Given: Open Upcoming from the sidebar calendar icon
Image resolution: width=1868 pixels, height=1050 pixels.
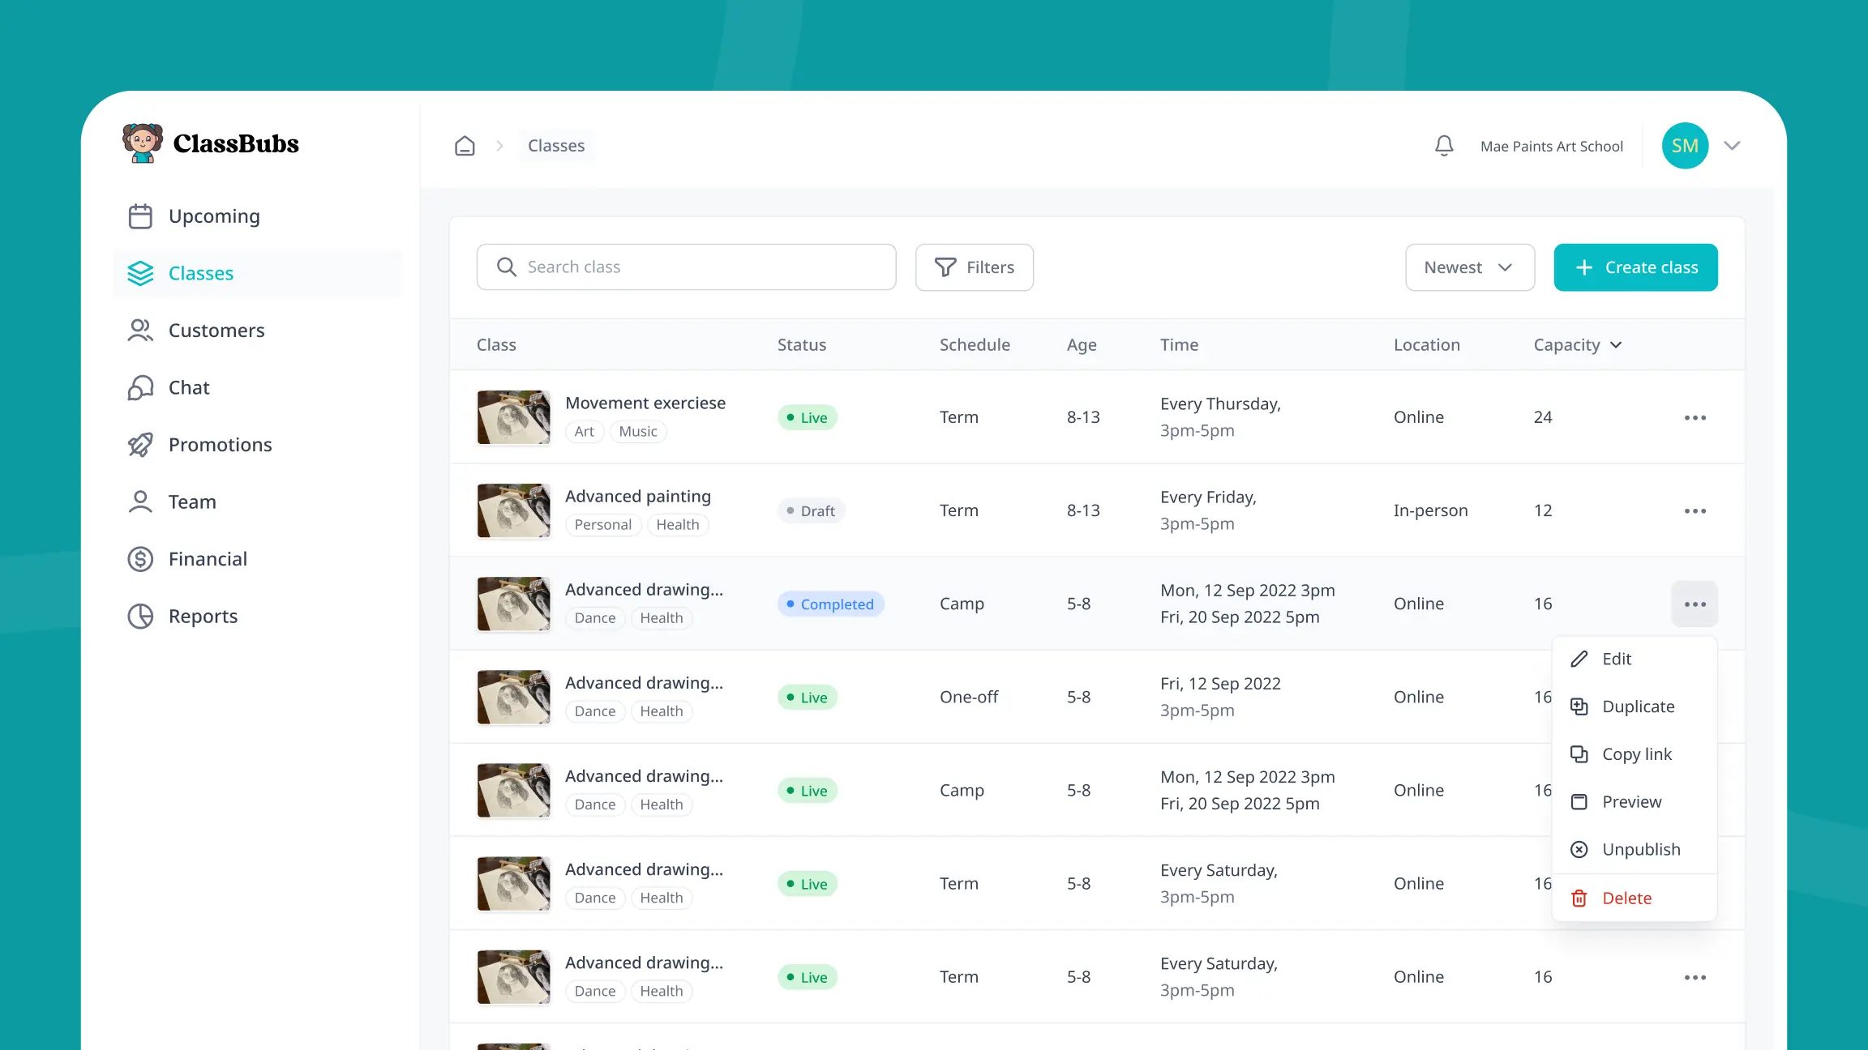Looking at the screenshot, I should tap(140, 216).
